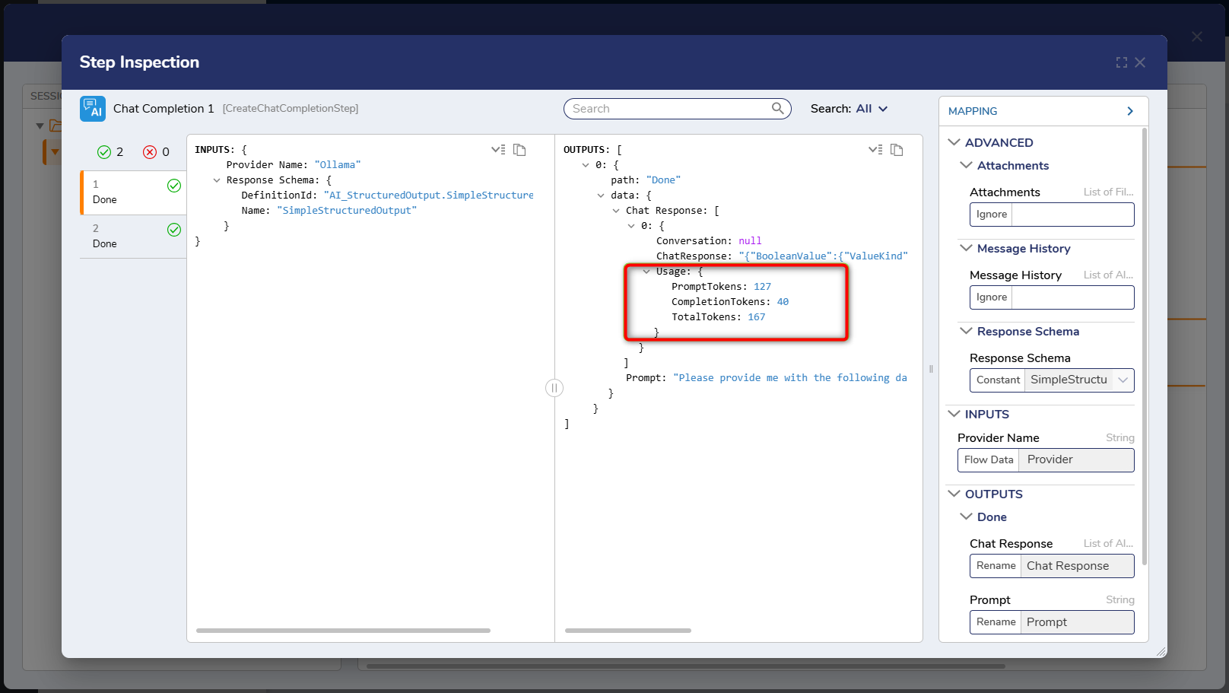Click the panel divider handle between inputs and outputs
Image resolution: width=1229 pixels, height=693 pixels.
(554, 388)
